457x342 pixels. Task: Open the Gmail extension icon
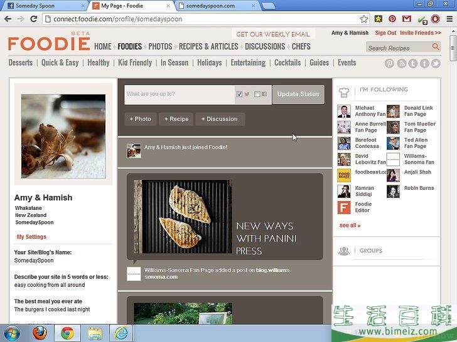[x=407, y=19]
